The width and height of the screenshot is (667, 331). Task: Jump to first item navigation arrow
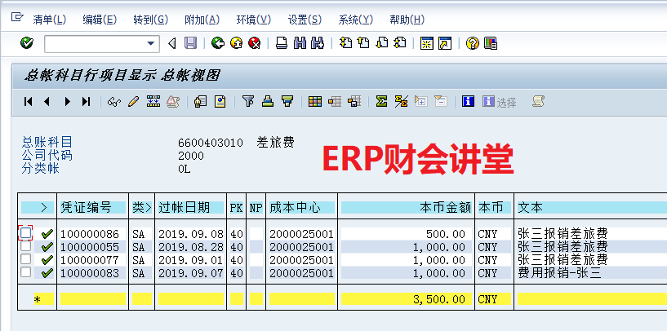29,102
